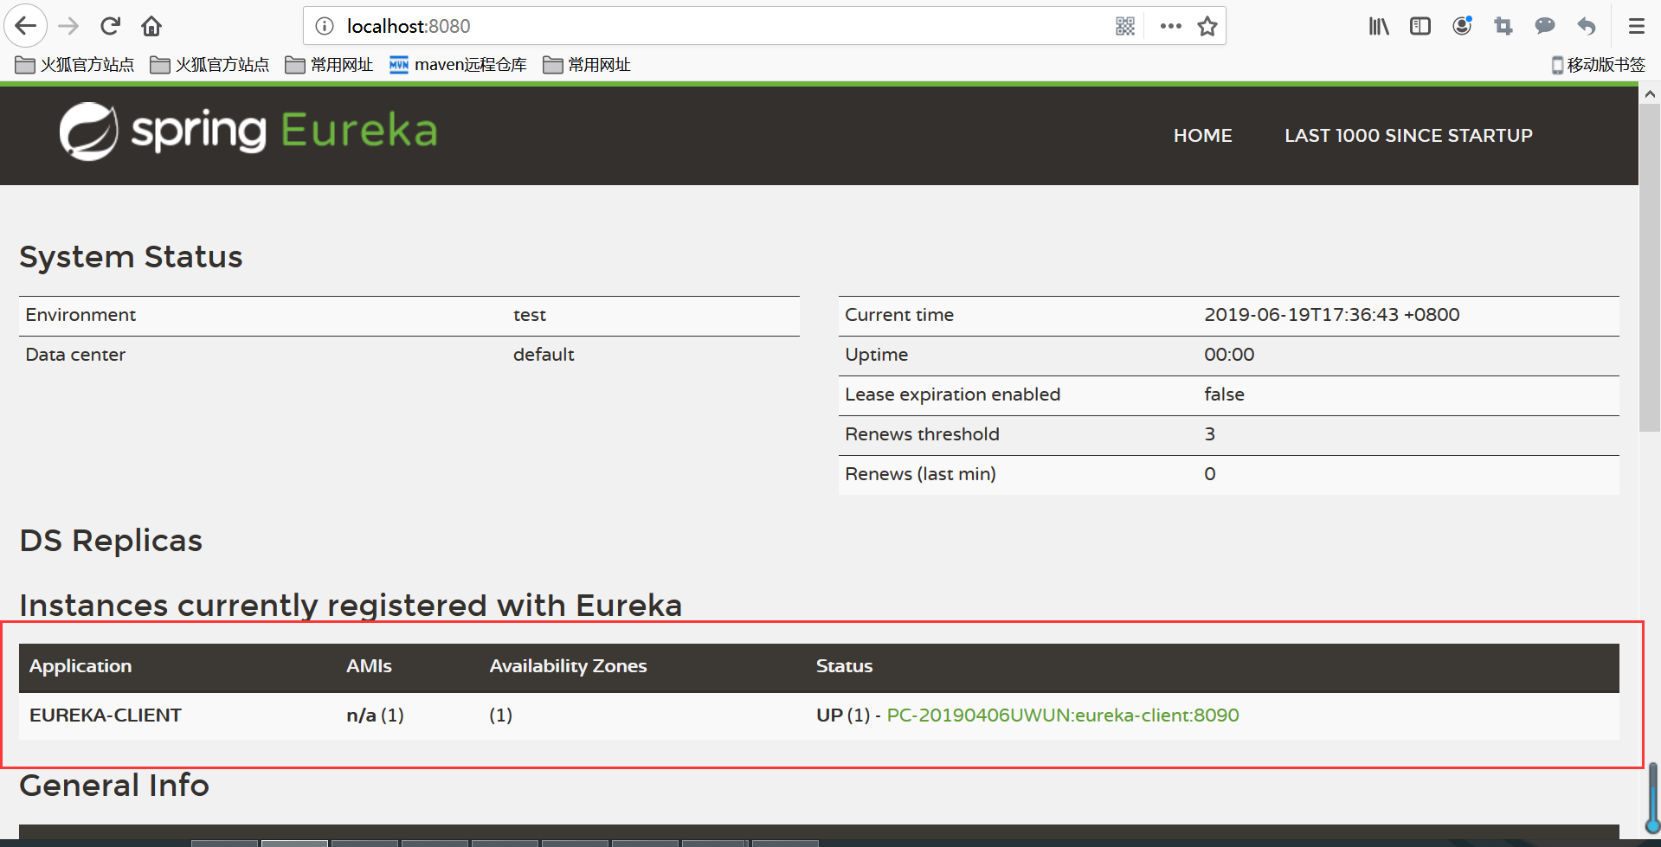Open the Library icon in toolbar
Screen dimensions: 1661x847
pyautogui.click(x=1379, y=26)
